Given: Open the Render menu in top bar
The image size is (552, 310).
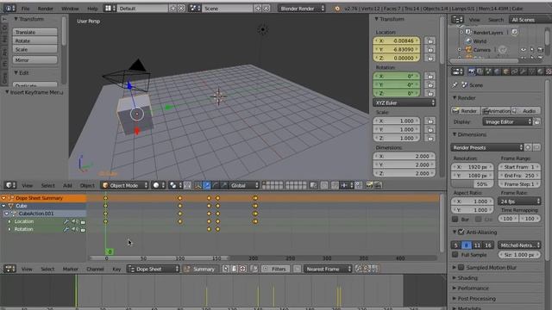Looking at the screenshot, I should (45, 9).
